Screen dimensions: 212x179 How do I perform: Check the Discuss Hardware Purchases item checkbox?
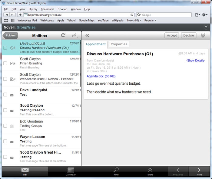point(5,48)
